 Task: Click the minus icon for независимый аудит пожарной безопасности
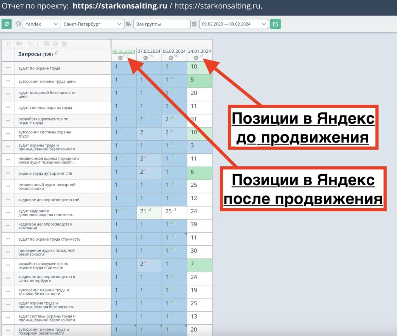pos(8,186)
